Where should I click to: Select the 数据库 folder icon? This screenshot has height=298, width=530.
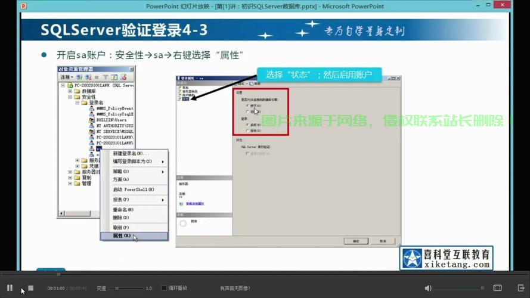point(77,91)
